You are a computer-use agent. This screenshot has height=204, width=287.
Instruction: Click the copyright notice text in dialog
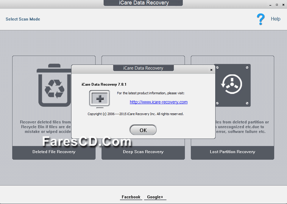pos(135,114)
